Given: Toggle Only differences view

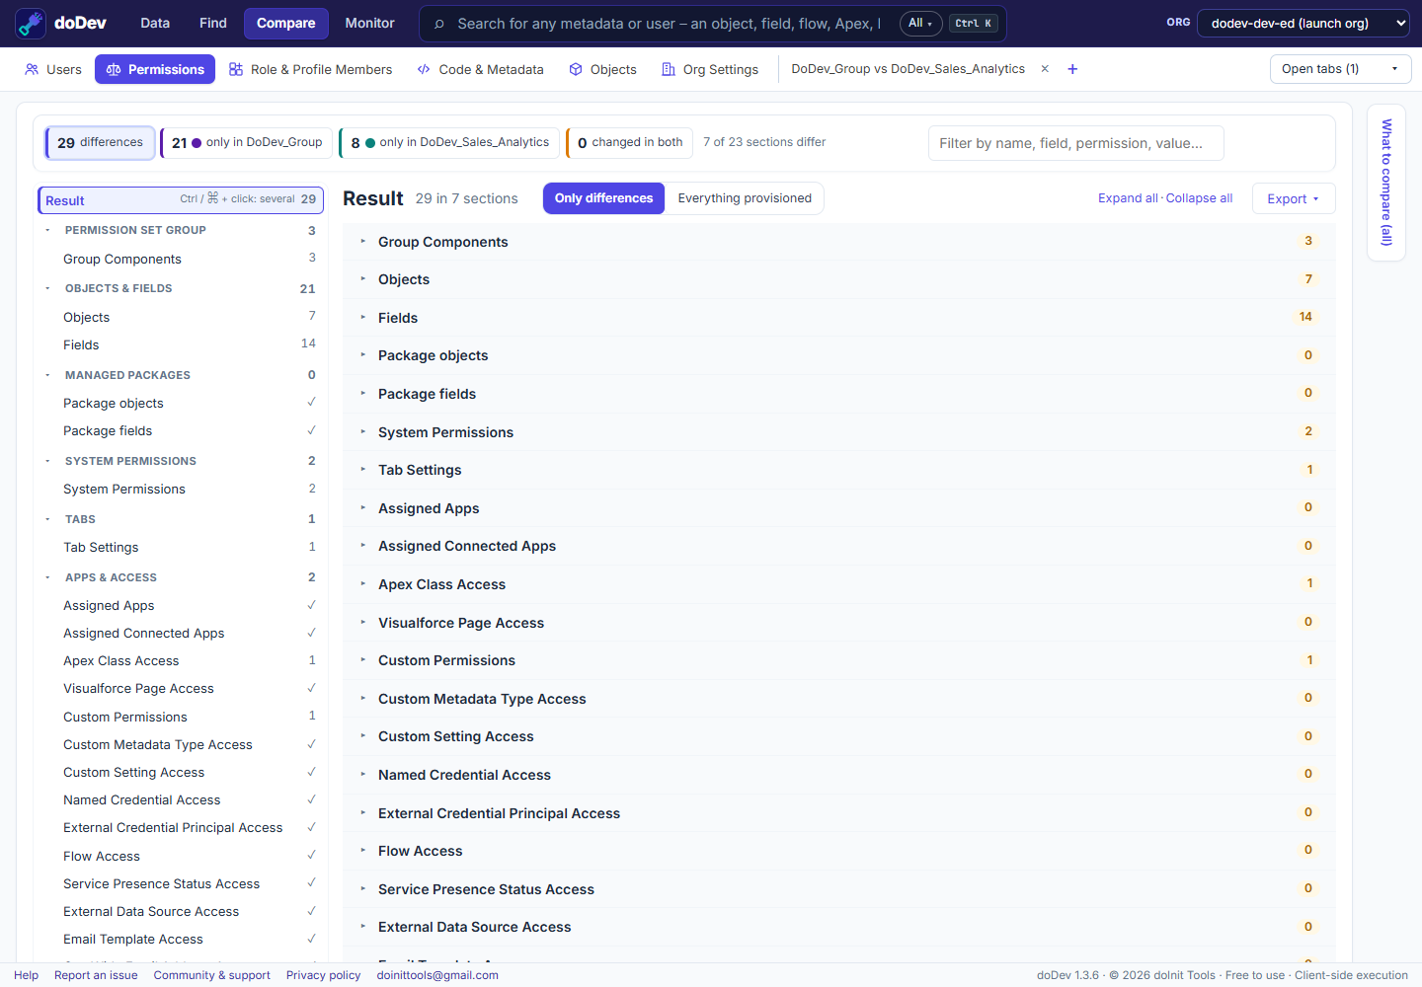Looking at the screenshot, I should pyautogui.click(x=603, y=198).
